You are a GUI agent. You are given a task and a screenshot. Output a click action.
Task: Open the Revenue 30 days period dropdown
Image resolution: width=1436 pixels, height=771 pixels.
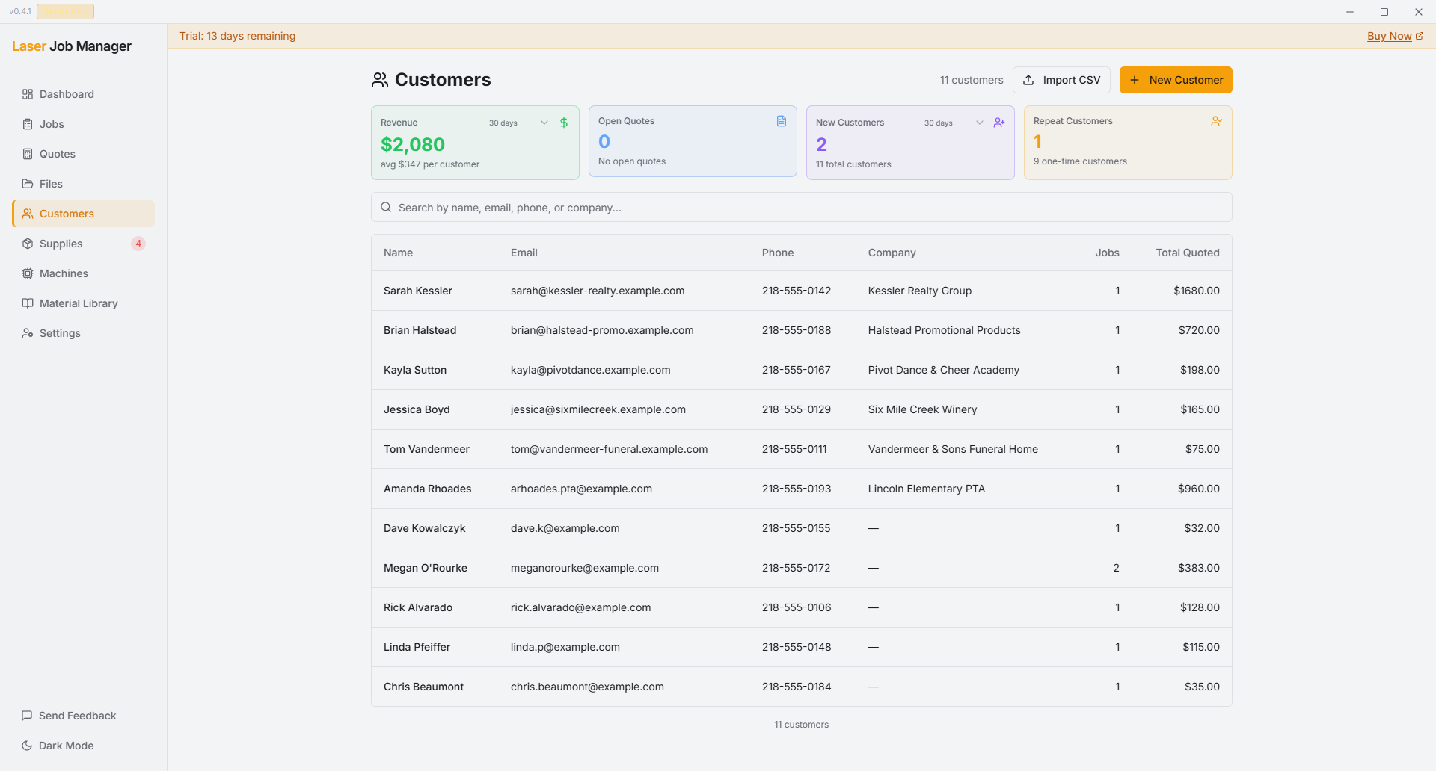[544, 122]
